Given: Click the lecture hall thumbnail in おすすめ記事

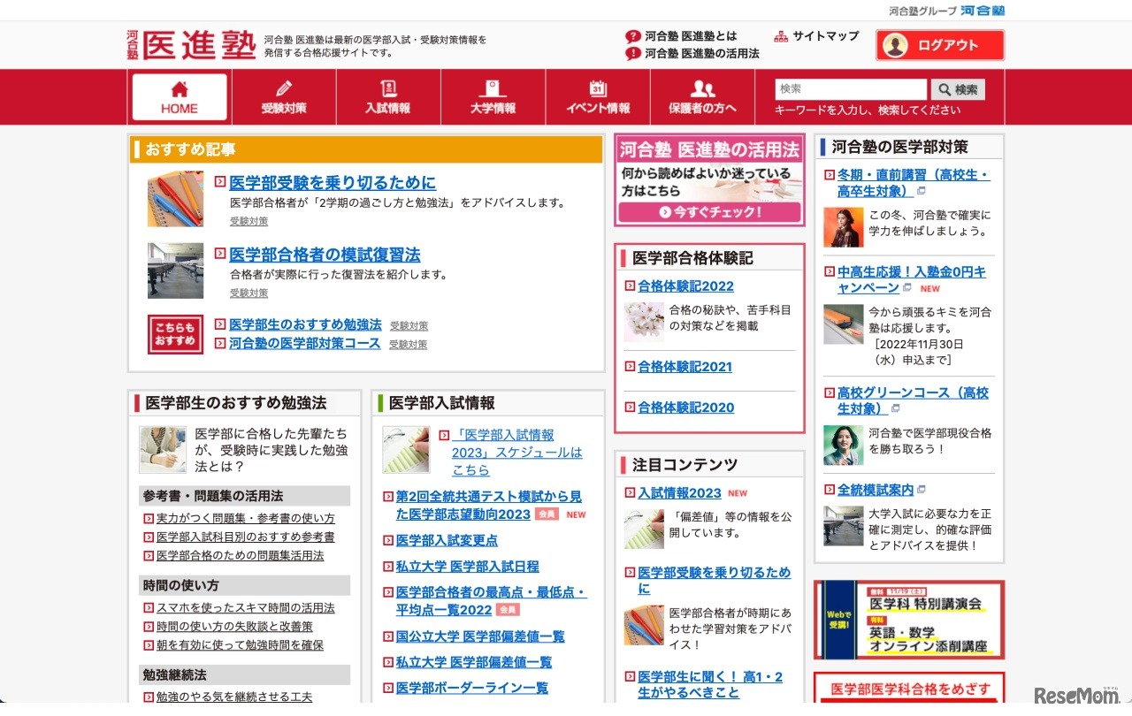Looking at the screenshot, I should (x=175, y=270).
